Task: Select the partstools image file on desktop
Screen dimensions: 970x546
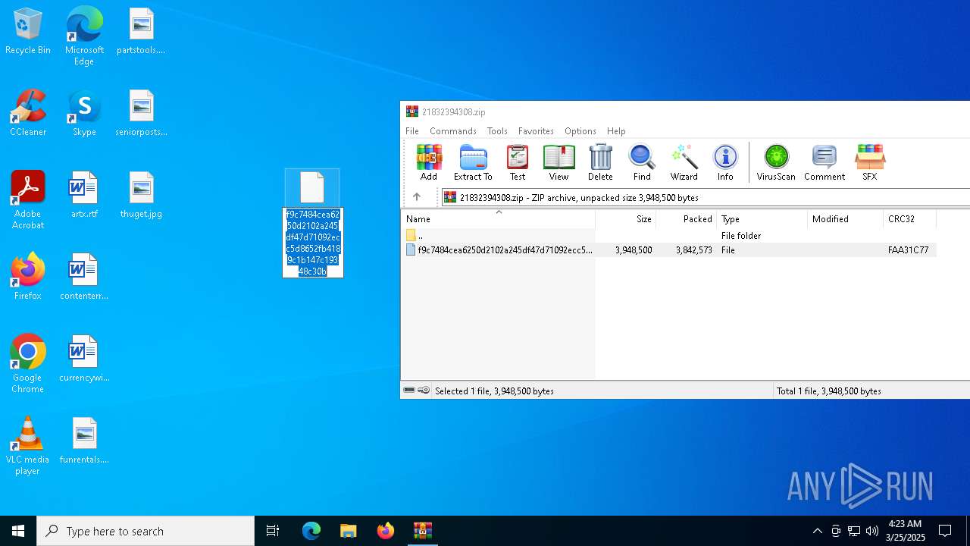Action: (141, 31)
